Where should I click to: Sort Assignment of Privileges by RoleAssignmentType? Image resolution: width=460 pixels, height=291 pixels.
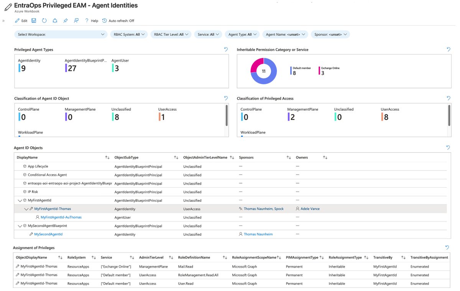[367, 257]
